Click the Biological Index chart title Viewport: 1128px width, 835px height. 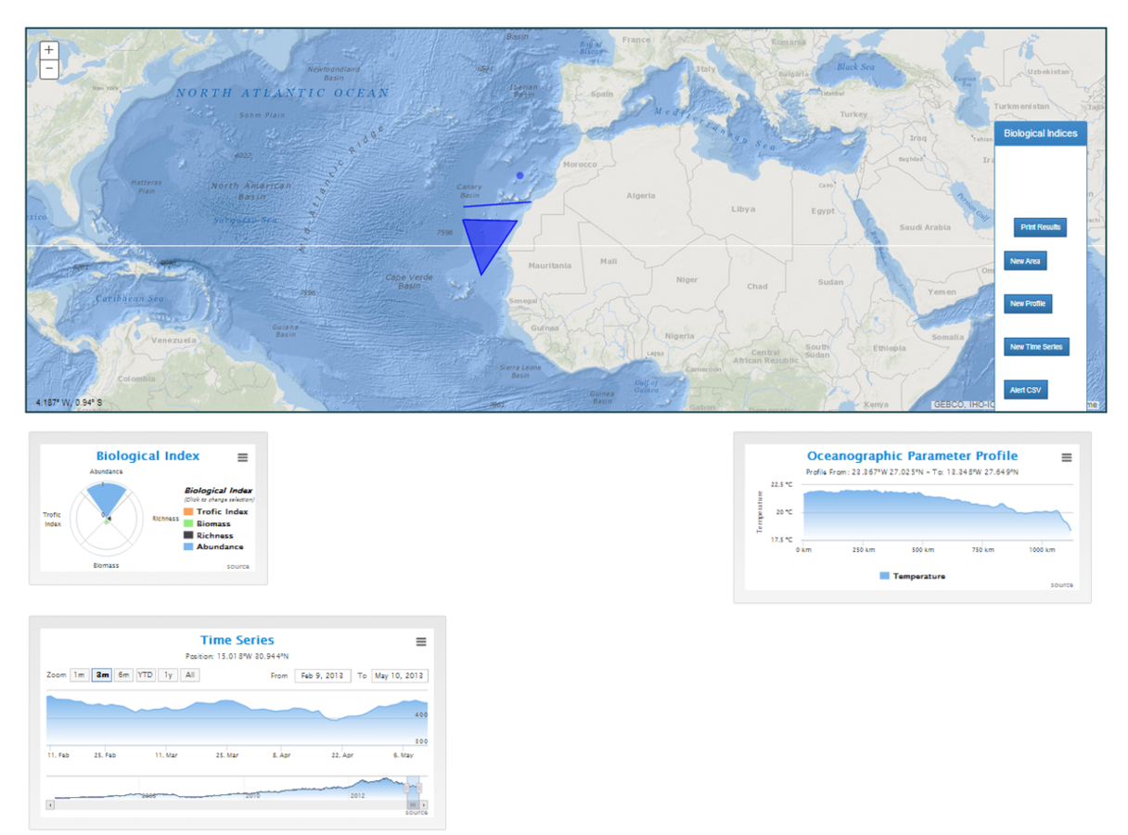[x=148, y=456]
